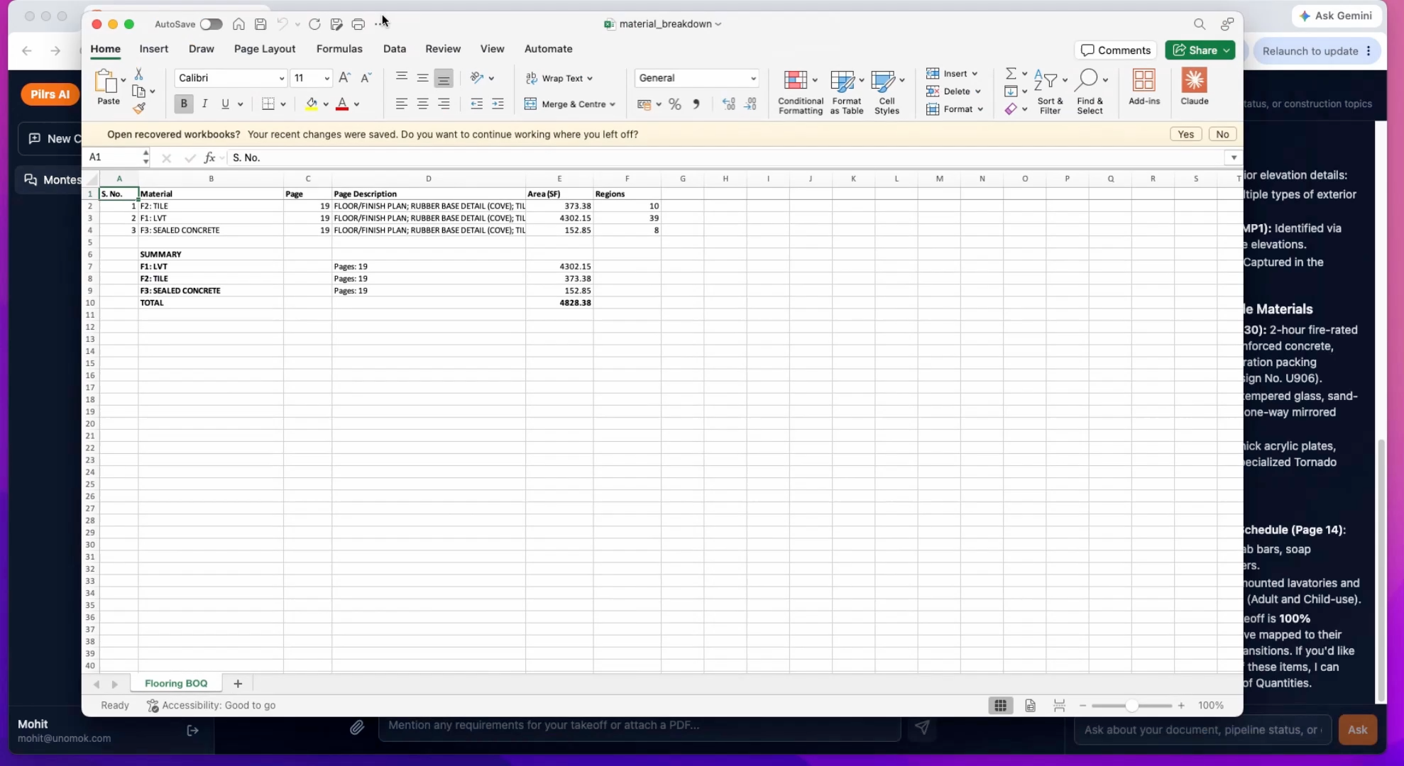Image resolution: width=1404 pixels, height=766 pixels.
Task: Click Ask button in Pilrs AI window
Action: 1357,729
